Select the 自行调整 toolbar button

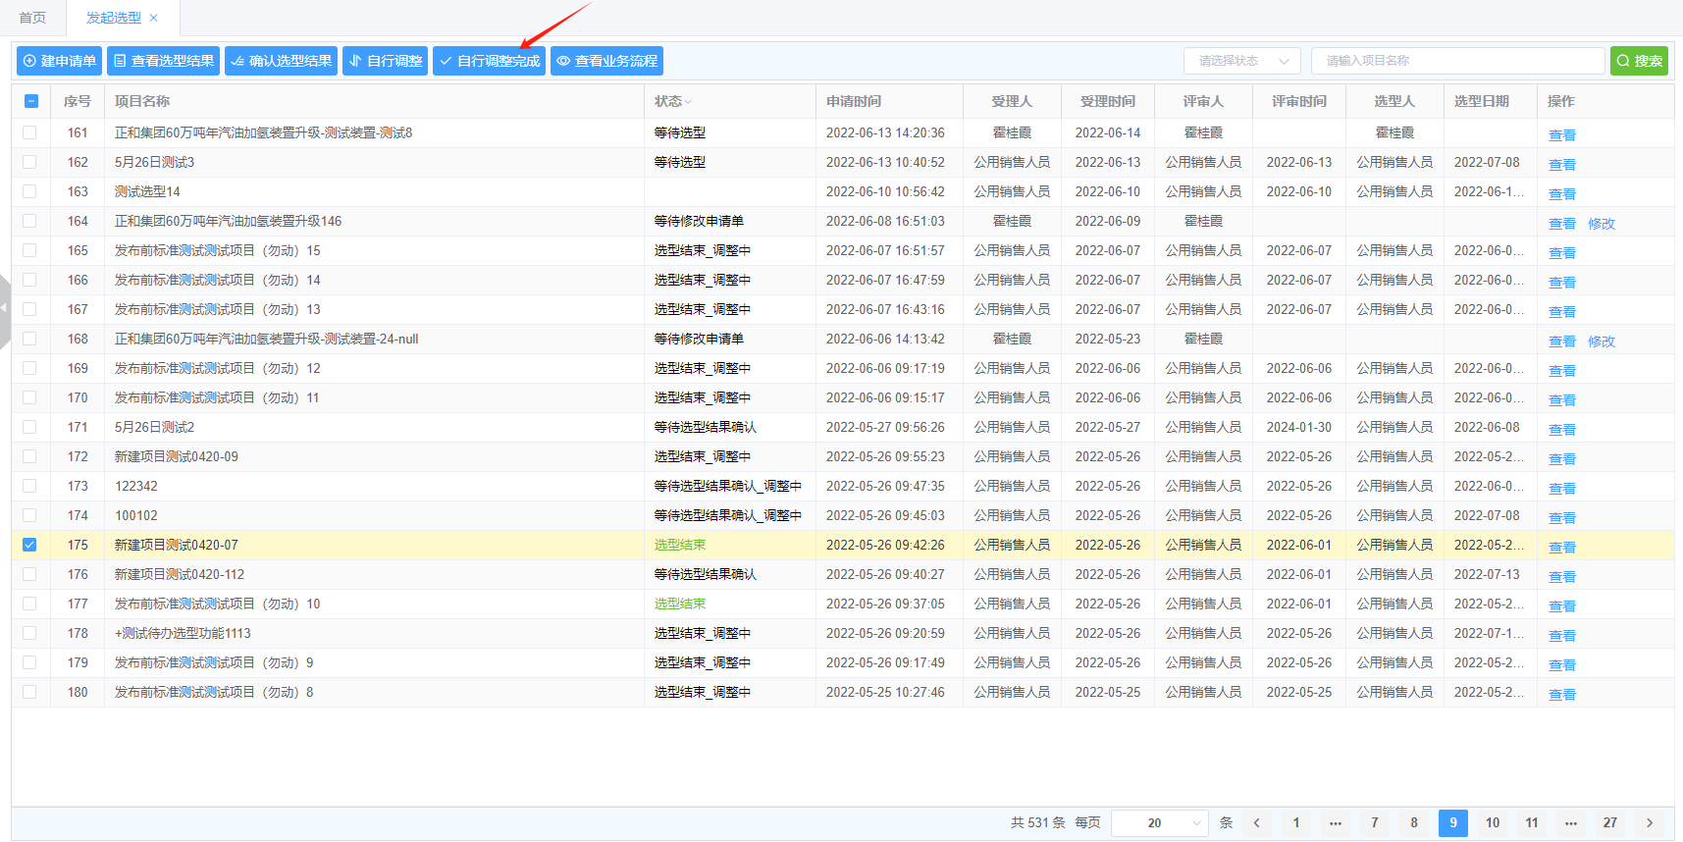[x=385, y=61]
